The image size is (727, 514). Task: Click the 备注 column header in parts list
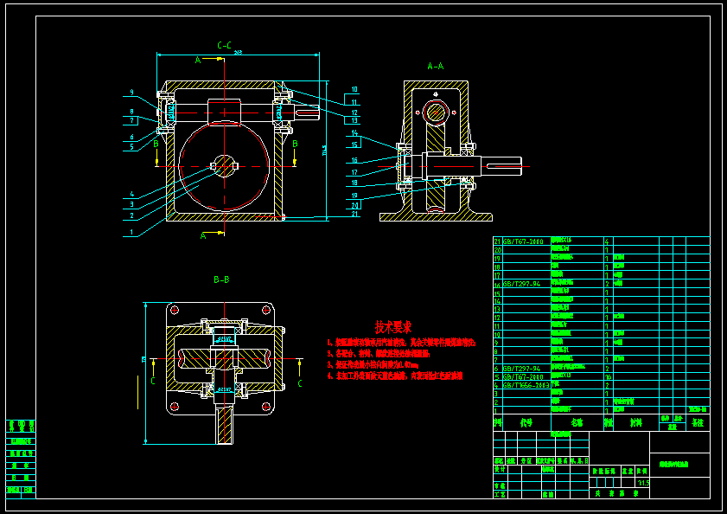tap(698, 423)
